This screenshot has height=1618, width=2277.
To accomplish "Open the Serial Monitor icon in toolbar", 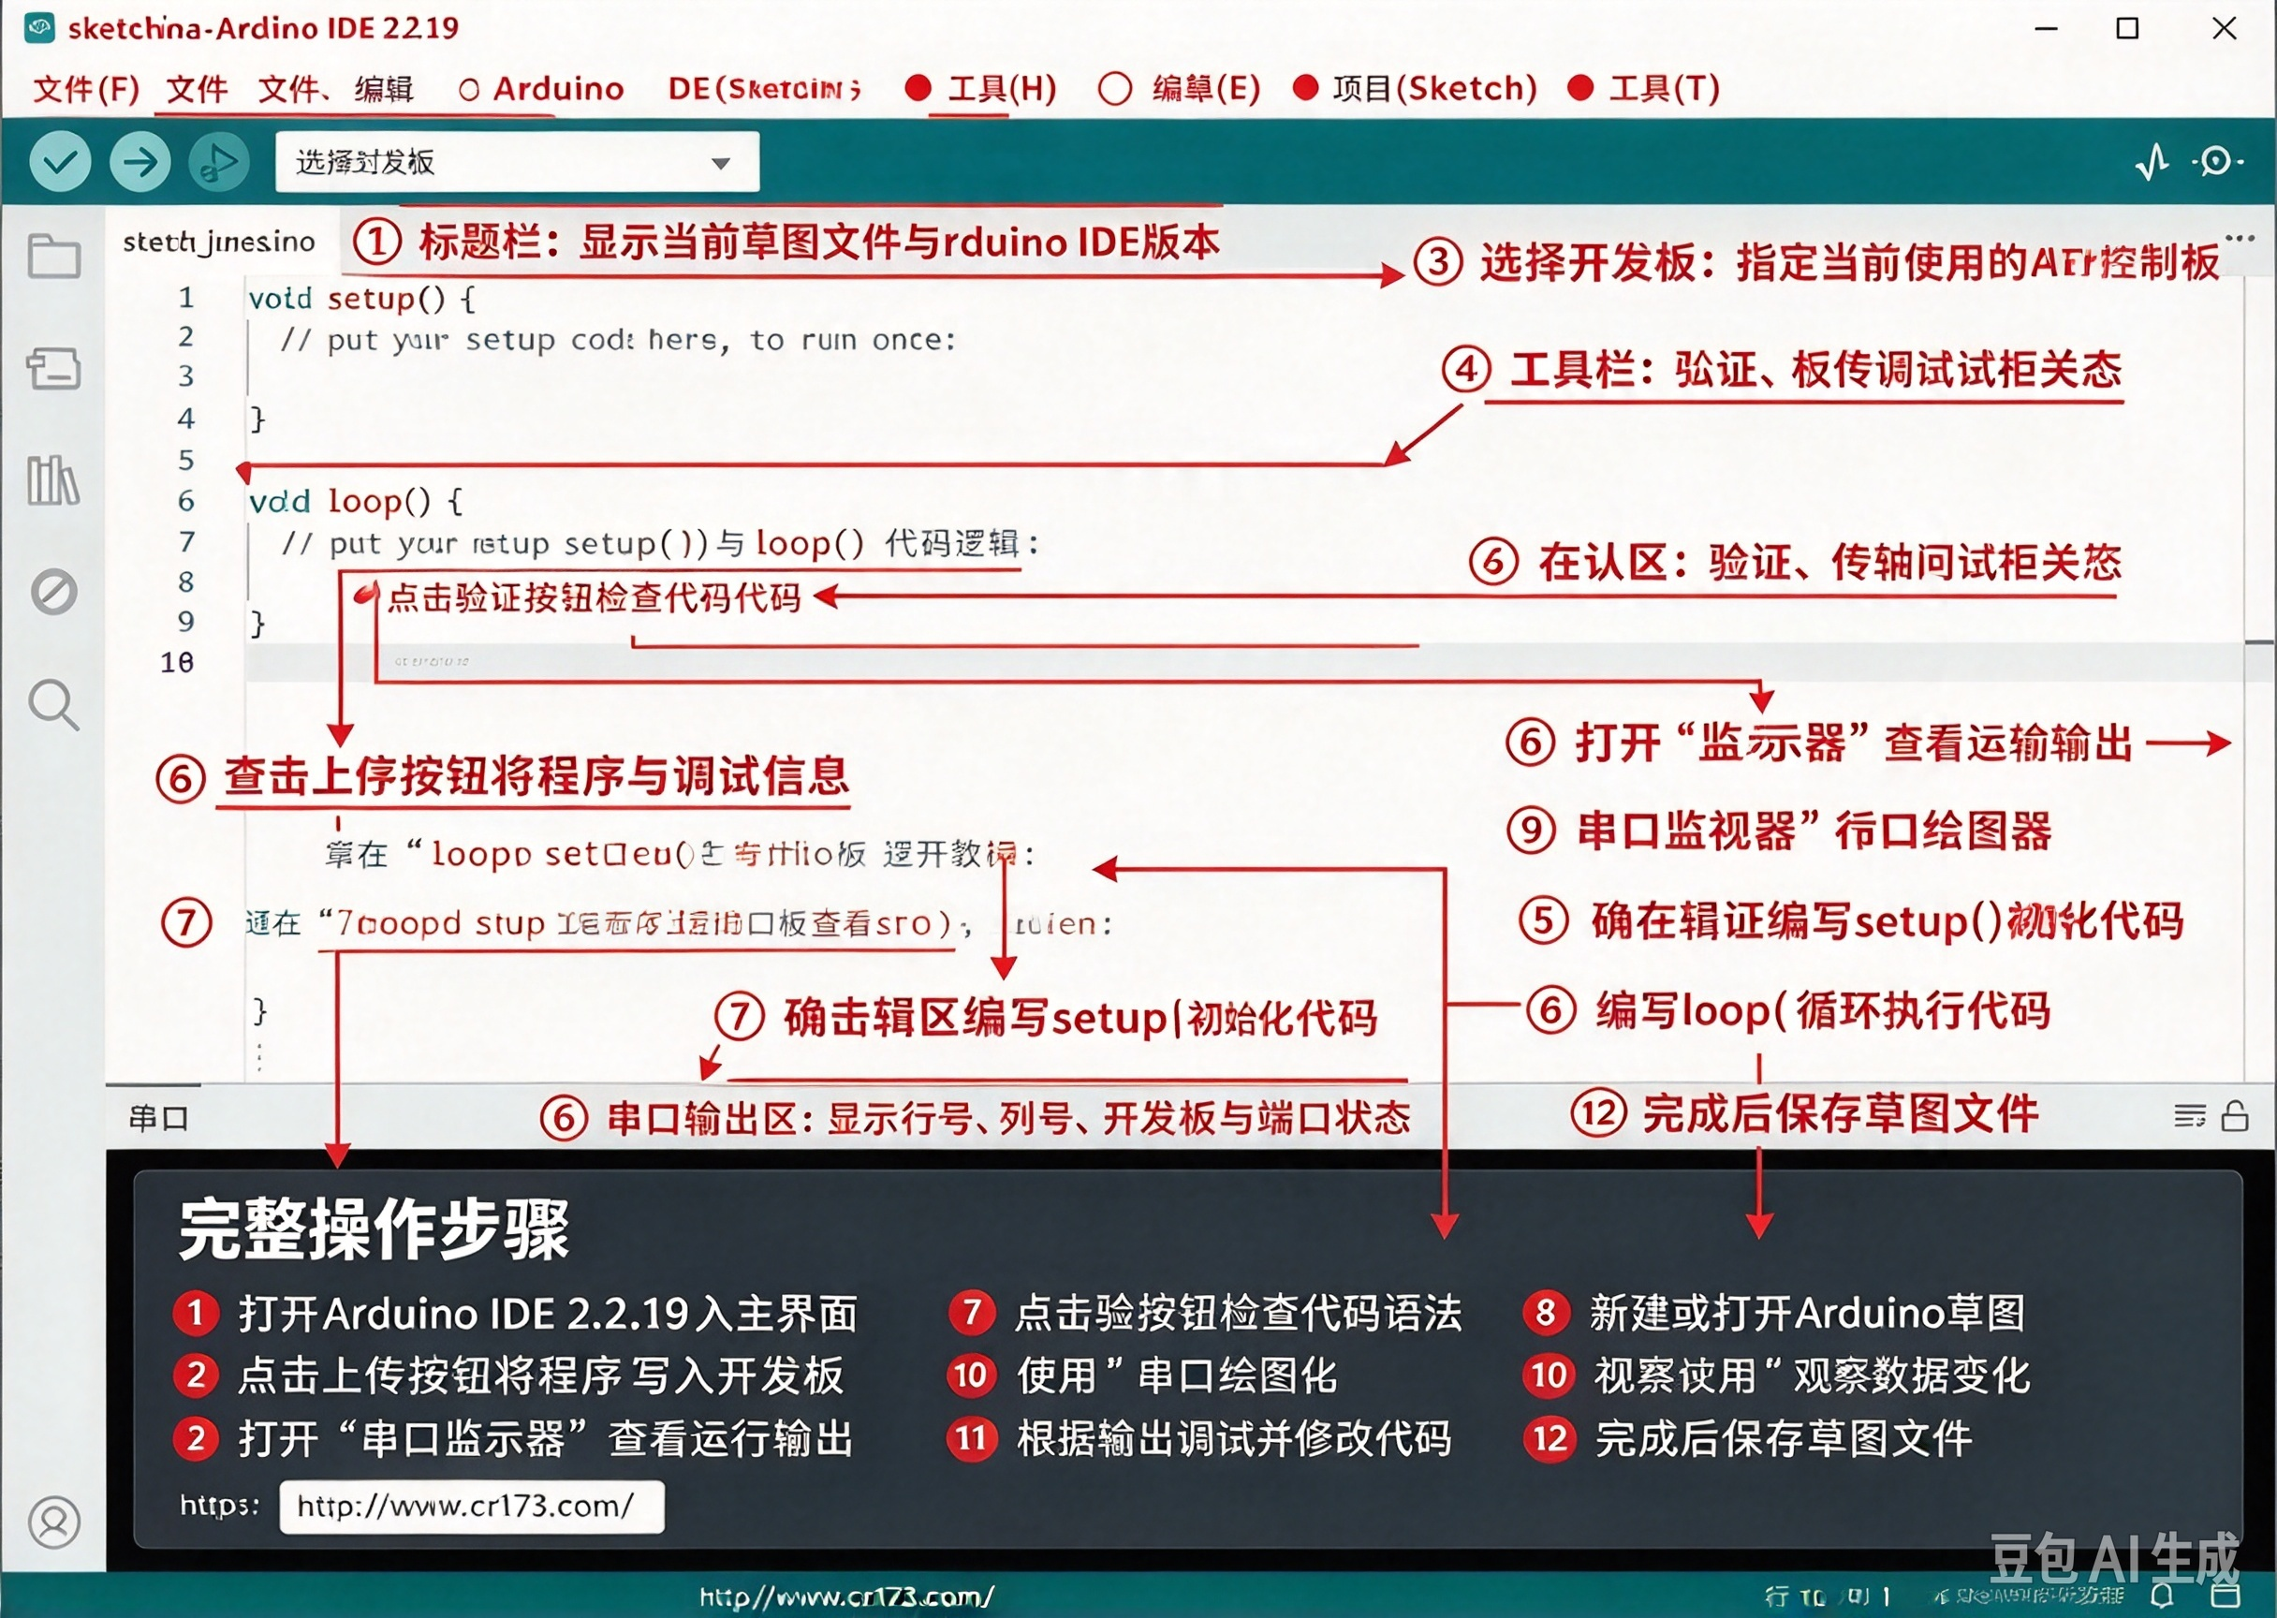I will [x=2216, y=161].
